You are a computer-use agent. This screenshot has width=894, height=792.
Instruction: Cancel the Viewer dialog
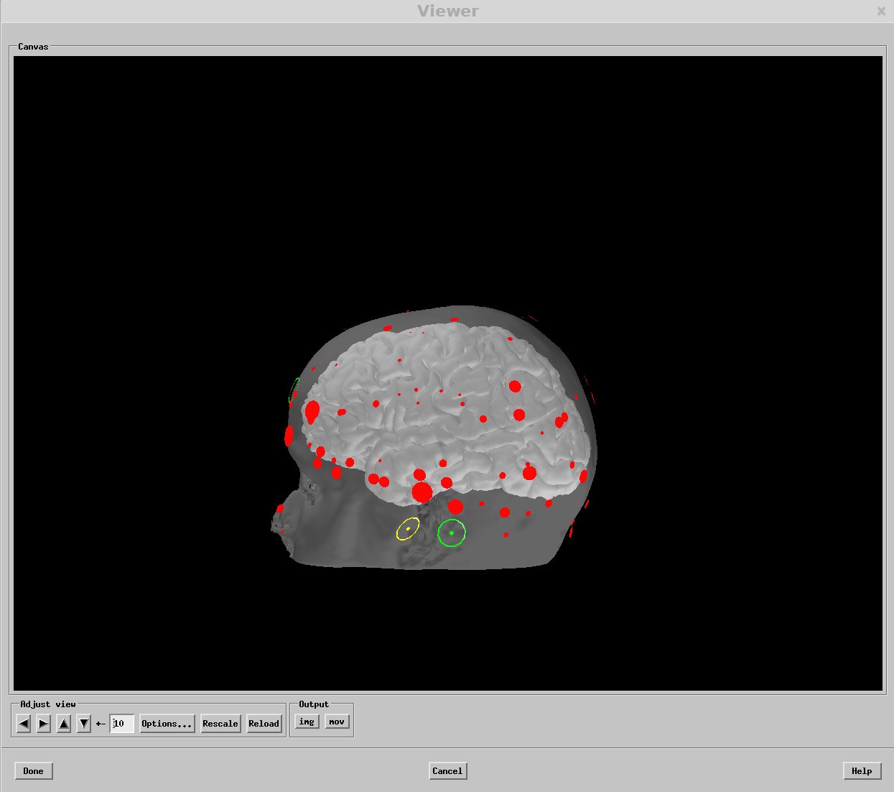[x=447, y=771]
